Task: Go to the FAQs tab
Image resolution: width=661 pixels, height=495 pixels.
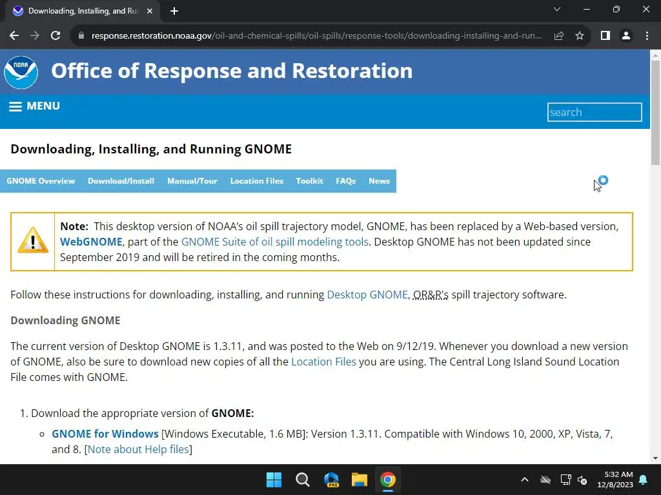Action: tap(346, 181)
